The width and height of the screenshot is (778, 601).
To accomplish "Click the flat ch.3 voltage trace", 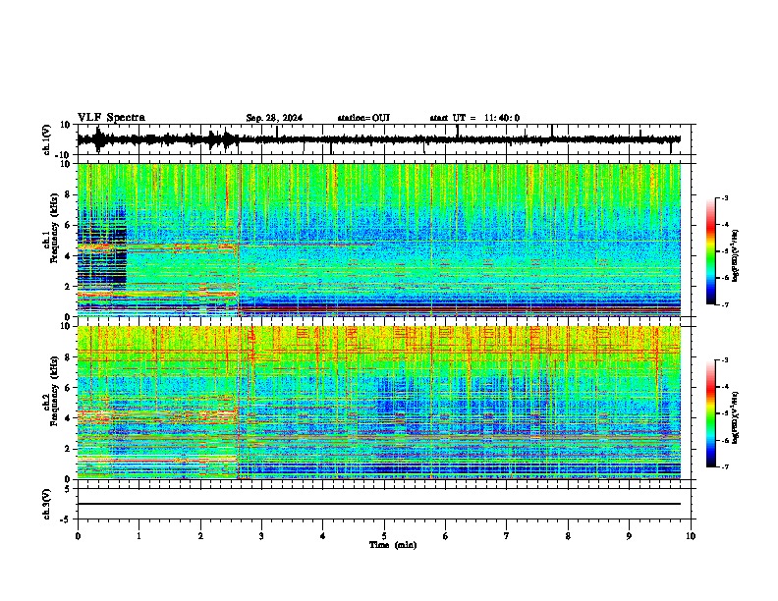I will 379,504.
